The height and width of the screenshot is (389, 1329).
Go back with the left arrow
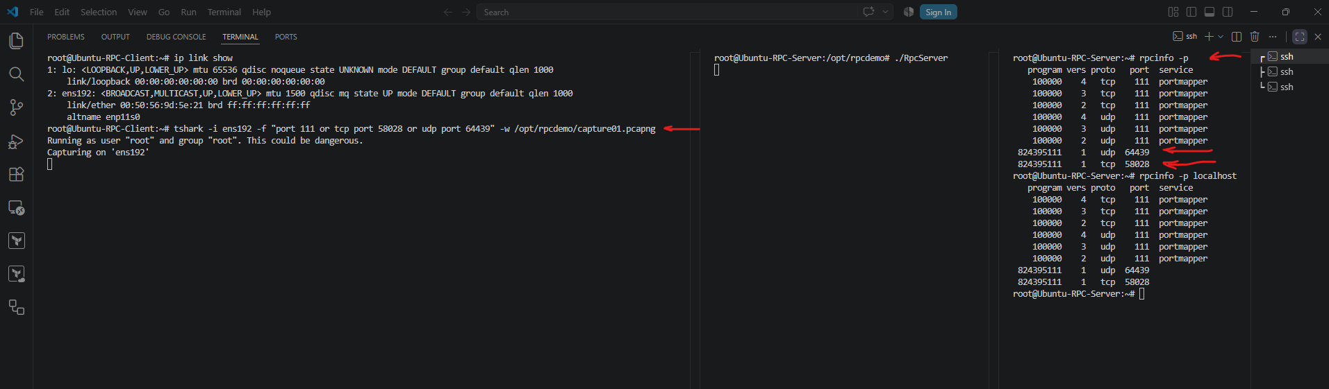(x=448, y=12)
